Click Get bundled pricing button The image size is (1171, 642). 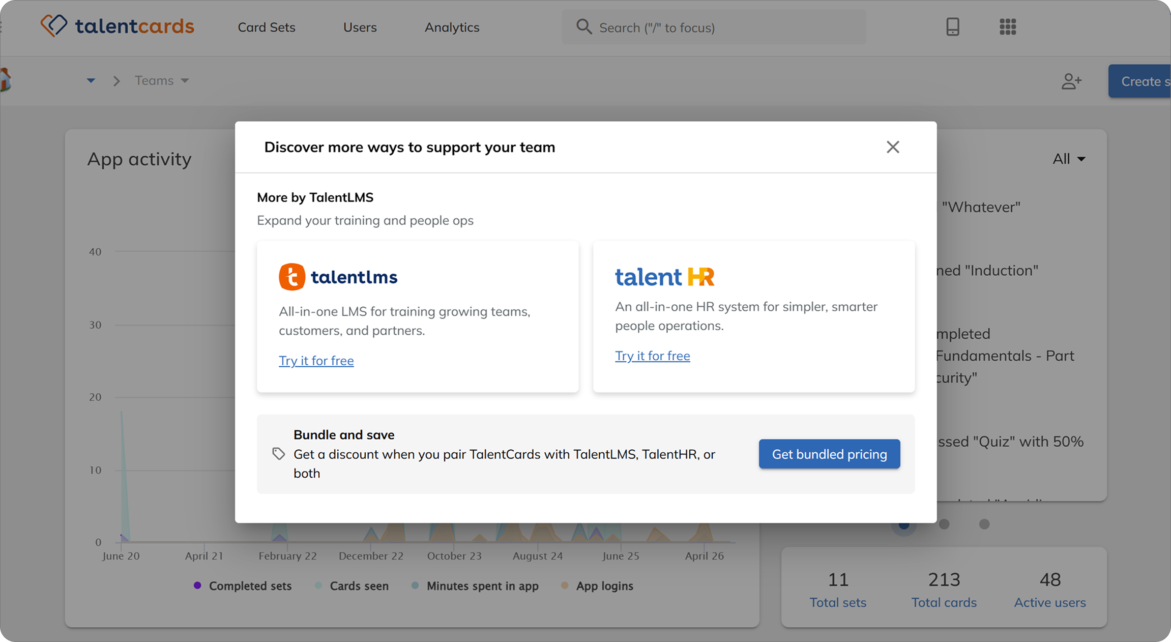click(830, 454)
